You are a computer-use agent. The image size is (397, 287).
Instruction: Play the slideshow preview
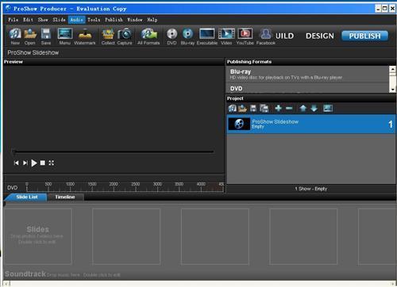point(34,163)
